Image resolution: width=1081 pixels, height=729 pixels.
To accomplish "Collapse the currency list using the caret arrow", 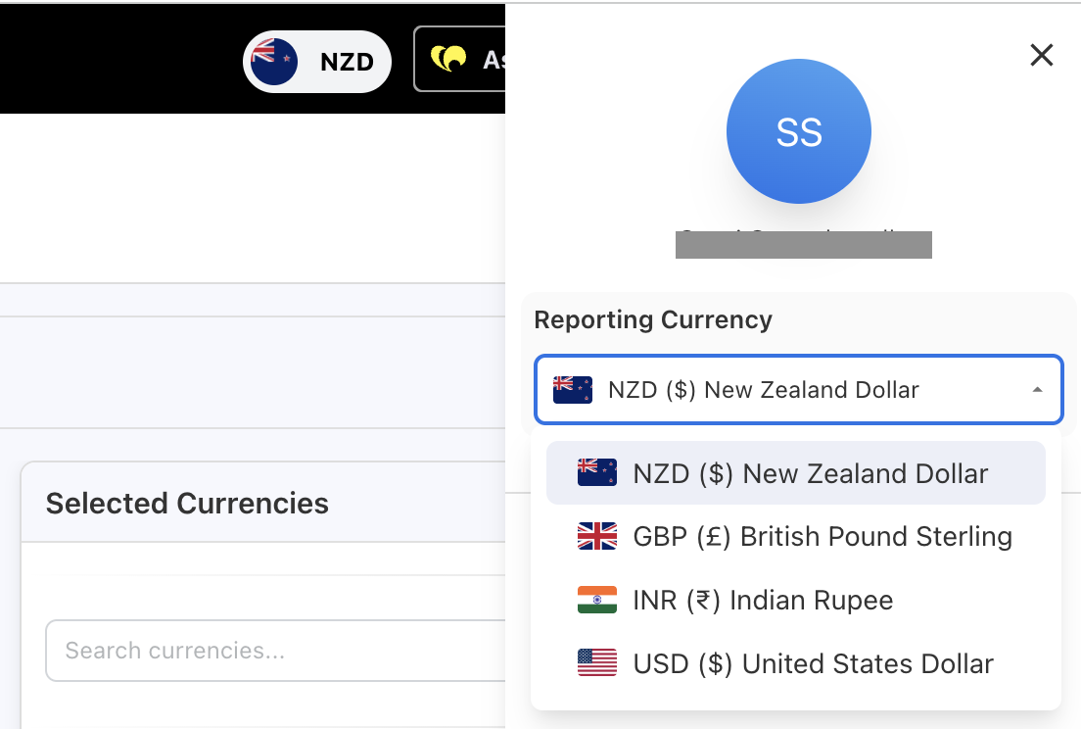I will click(x=1037, y=390).
